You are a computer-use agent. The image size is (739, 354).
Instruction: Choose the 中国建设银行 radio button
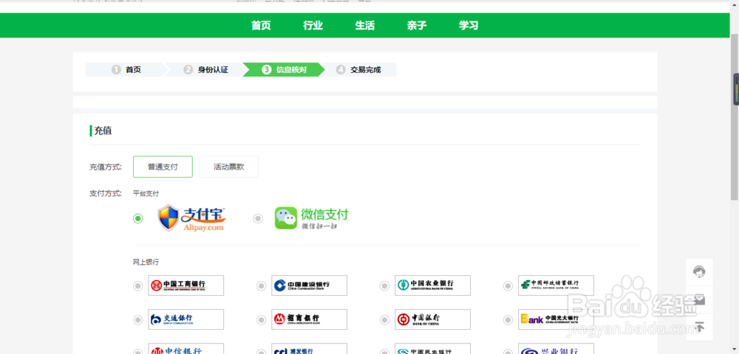pyautogui.click(x=261, y=286)
